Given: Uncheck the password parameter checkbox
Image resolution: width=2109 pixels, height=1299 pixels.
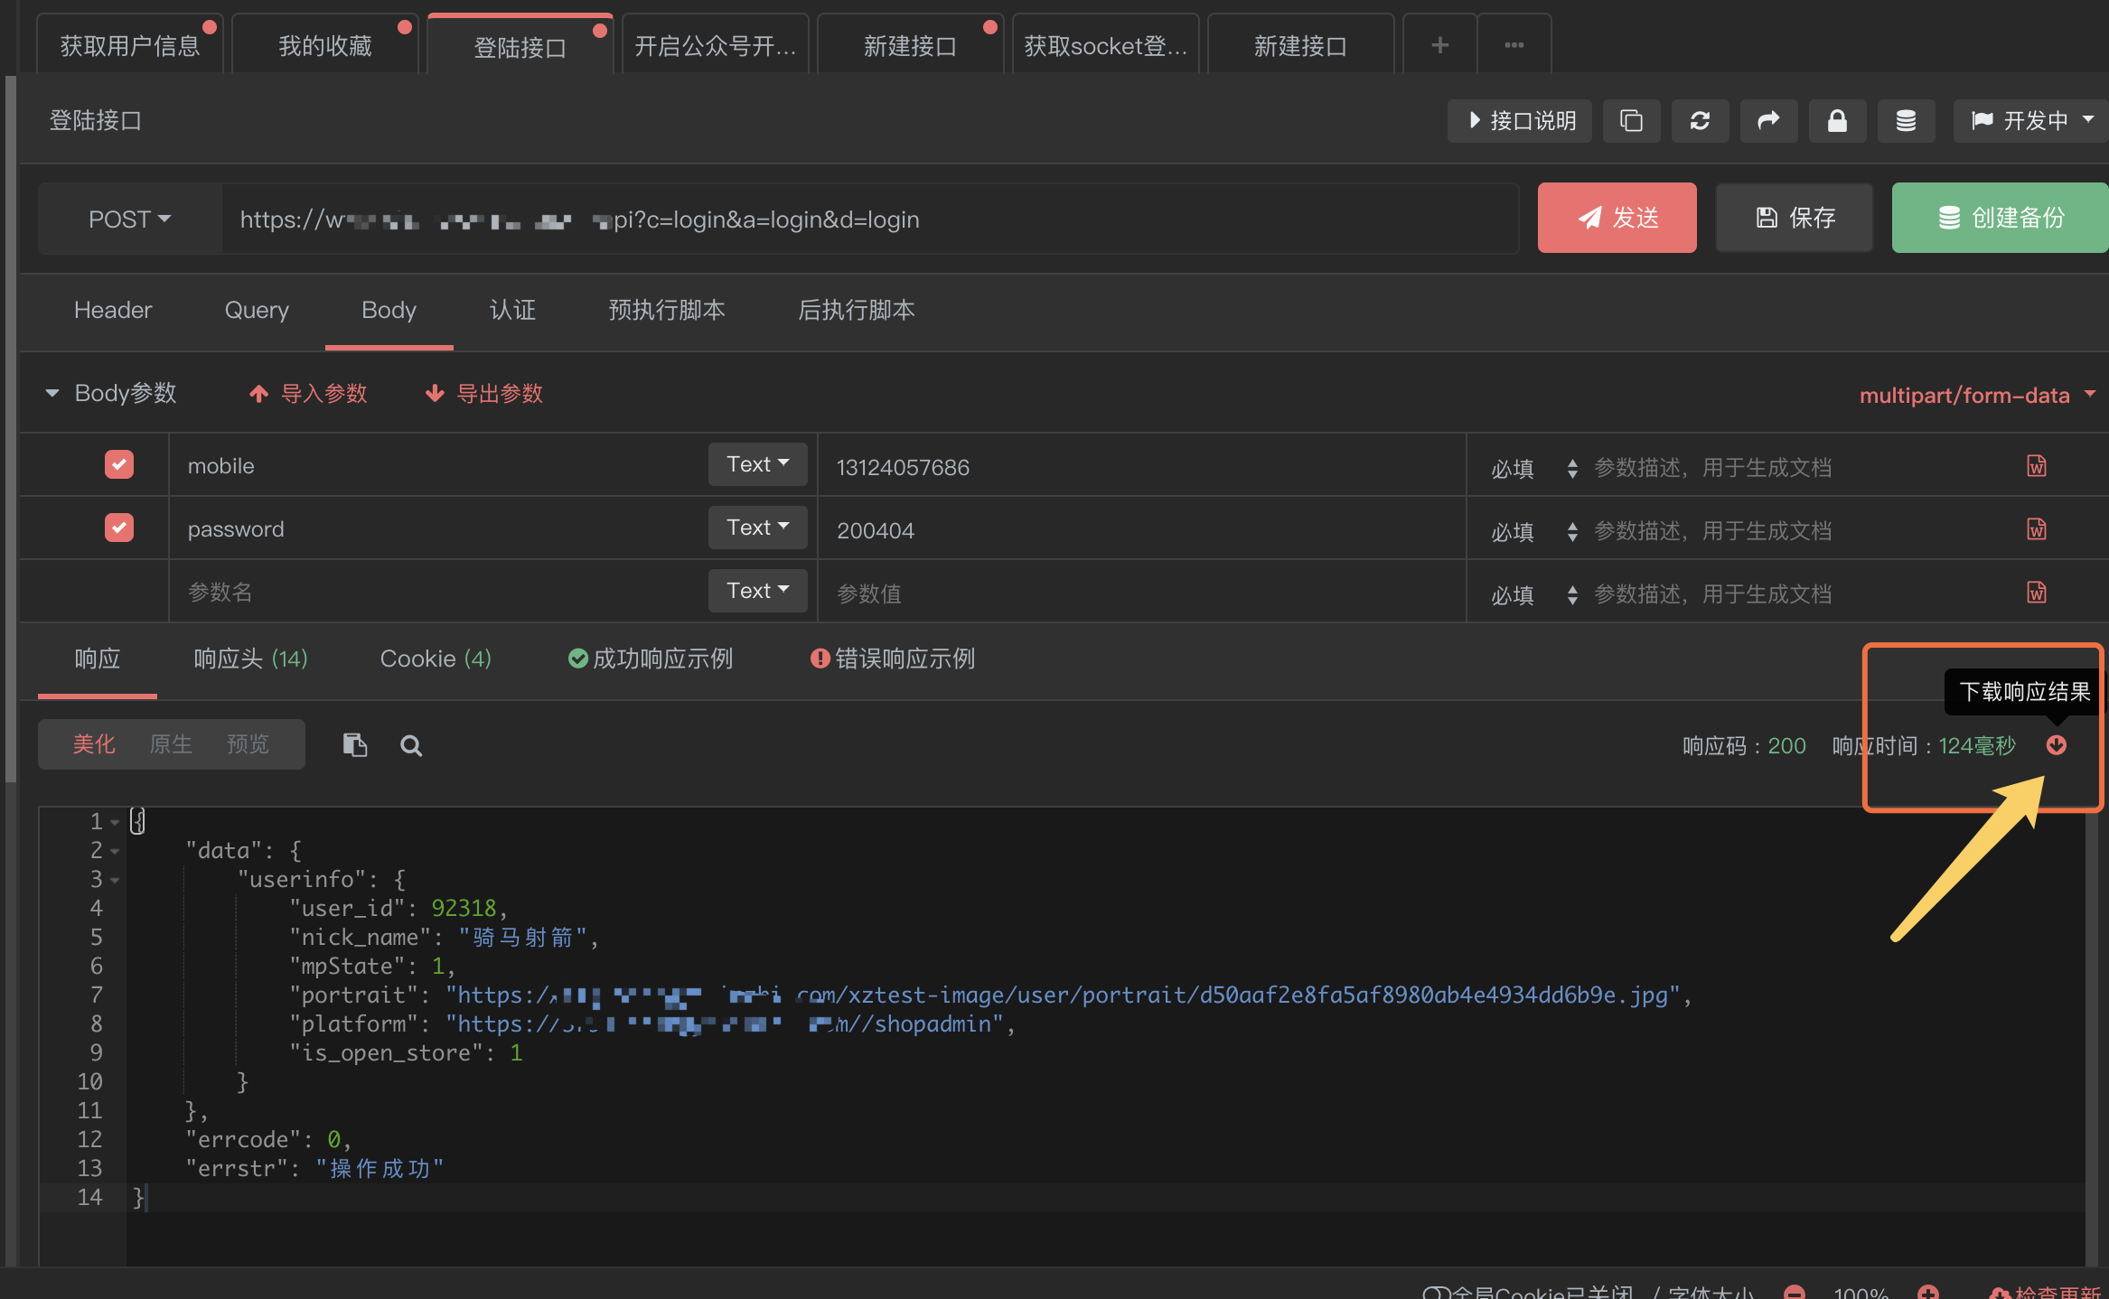Looking at the screenshot, I should coord(119,528).
